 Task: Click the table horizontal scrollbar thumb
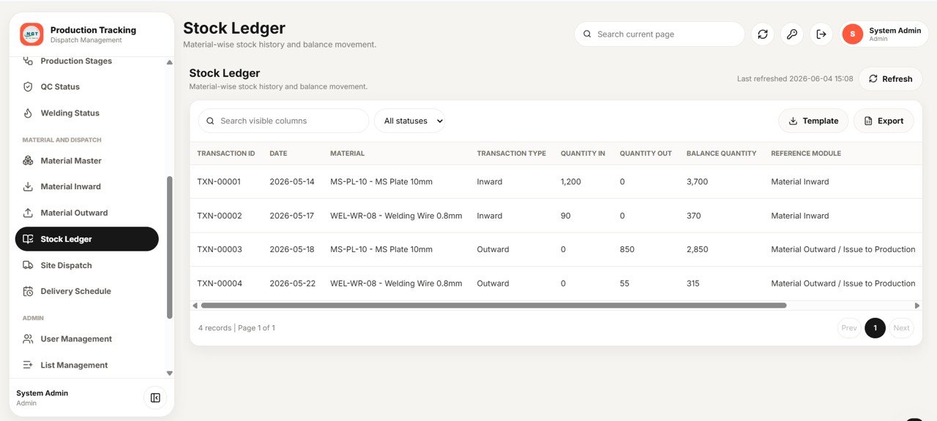pos(493,306)
